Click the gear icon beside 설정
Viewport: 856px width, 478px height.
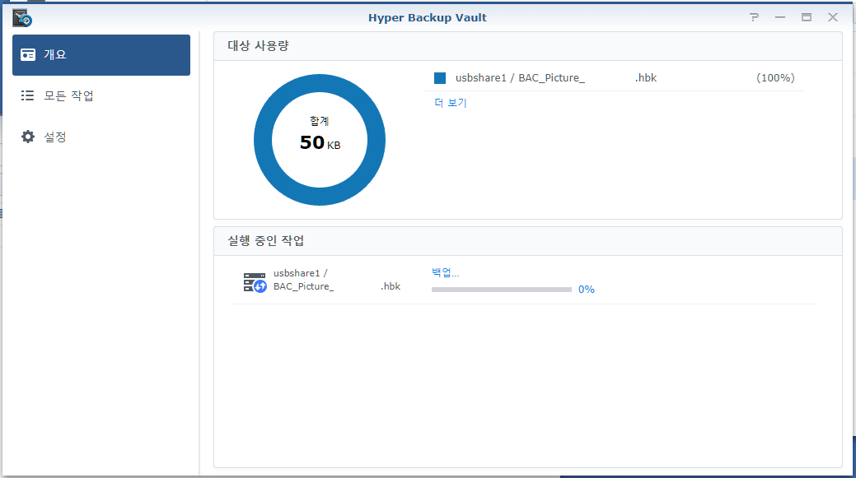click(x=28, y=137)
